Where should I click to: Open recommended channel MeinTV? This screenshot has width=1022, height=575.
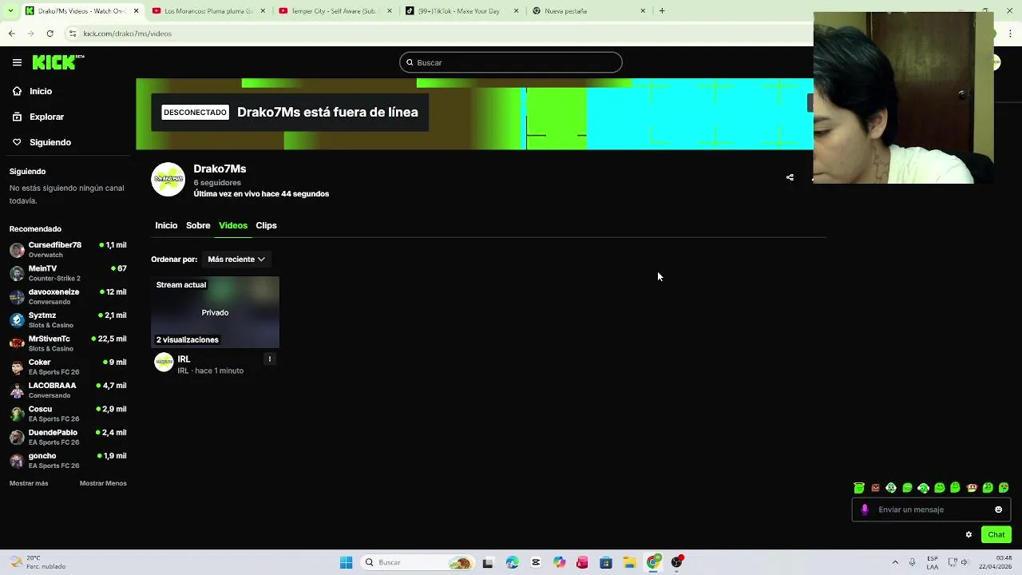click(68, 273)
